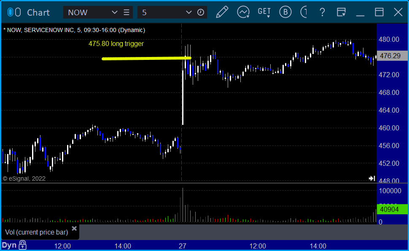Viewport: 409px width, 251px height.
Task: Click the second 14:00 time axis label
Action: (x=318, y=246)
